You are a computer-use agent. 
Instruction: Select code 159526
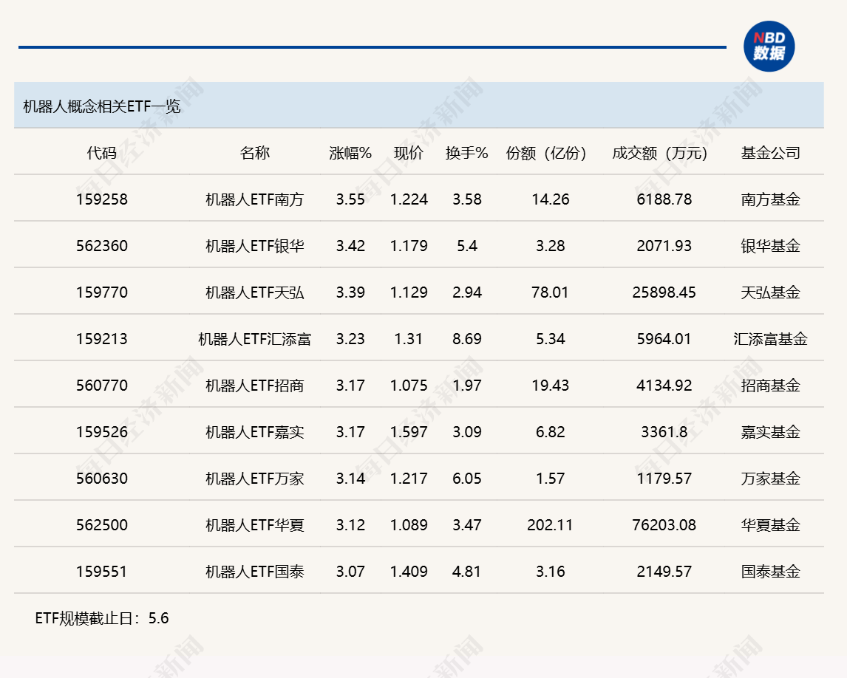coord(101,431)
